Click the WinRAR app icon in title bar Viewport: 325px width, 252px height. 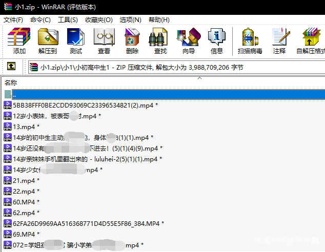[8, 7]
